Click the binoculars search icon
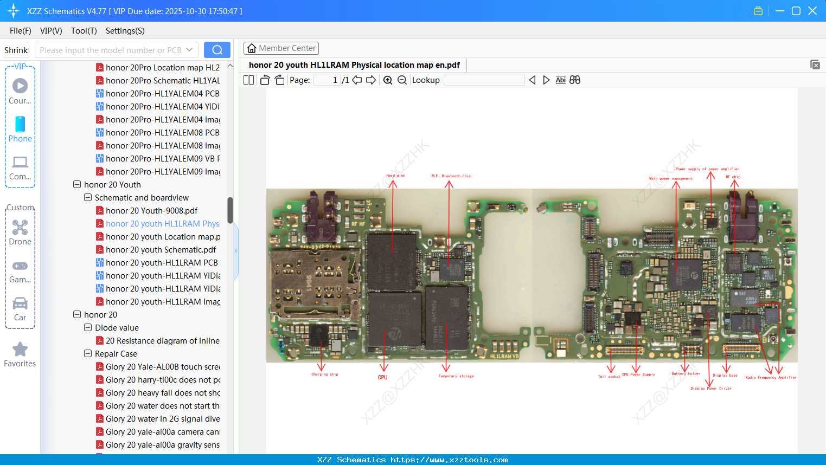The height and width of the screenshot is (465, 826). (575, 80)
